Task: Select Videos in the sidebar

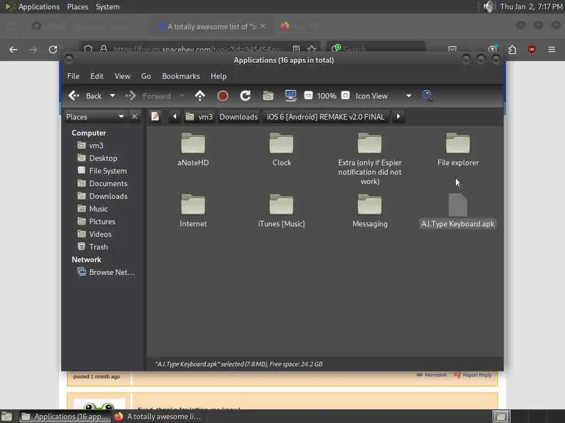Action: point(100,234)
